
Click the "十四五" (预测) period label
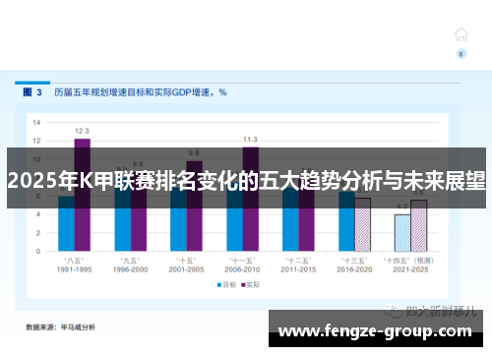click(408, 261)
